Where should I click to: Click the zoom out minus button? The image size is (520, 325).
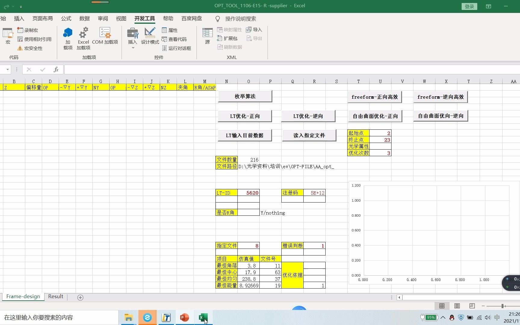pos(483,306)
